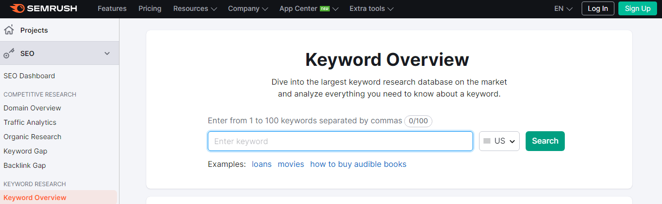Open Traffic Analytics
The height and width of the screenshot is (204, 662).
click(x=30, y=122)
